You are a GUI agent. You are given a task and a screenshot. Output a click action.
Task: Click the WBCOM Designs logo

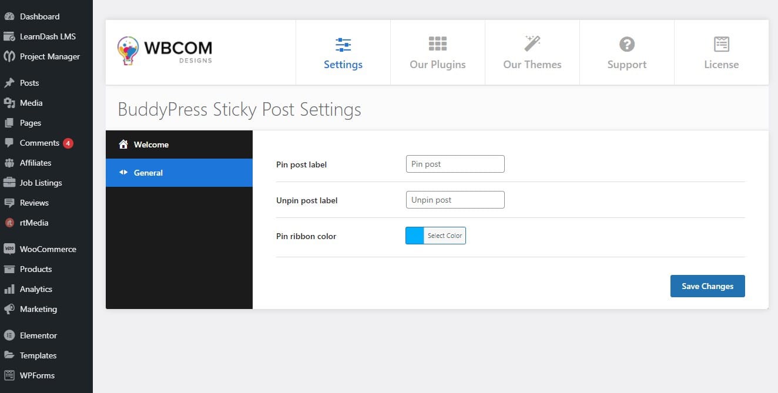tap(165, 51)
